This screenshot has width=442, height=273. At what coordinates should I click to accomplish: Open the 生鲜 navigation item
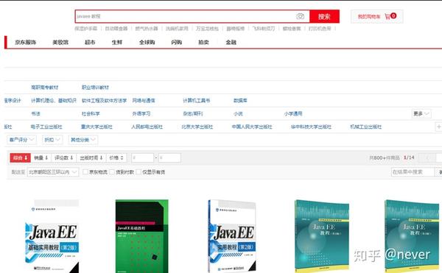tap(117, 42)
